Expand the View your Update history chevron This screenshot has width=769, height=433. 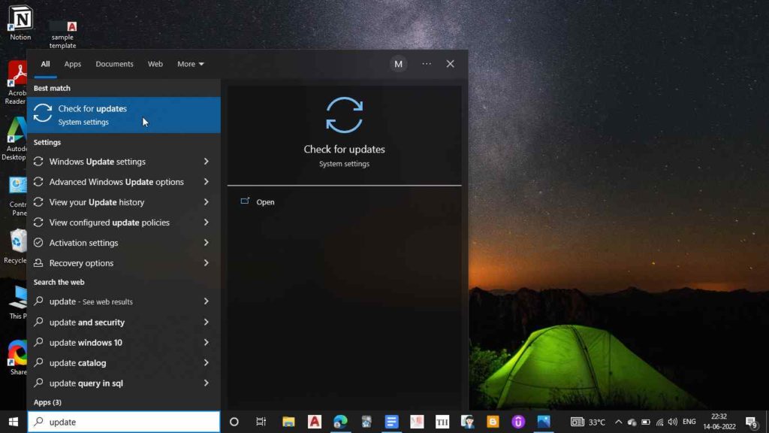pyautogui.click(x=206, y=202)
